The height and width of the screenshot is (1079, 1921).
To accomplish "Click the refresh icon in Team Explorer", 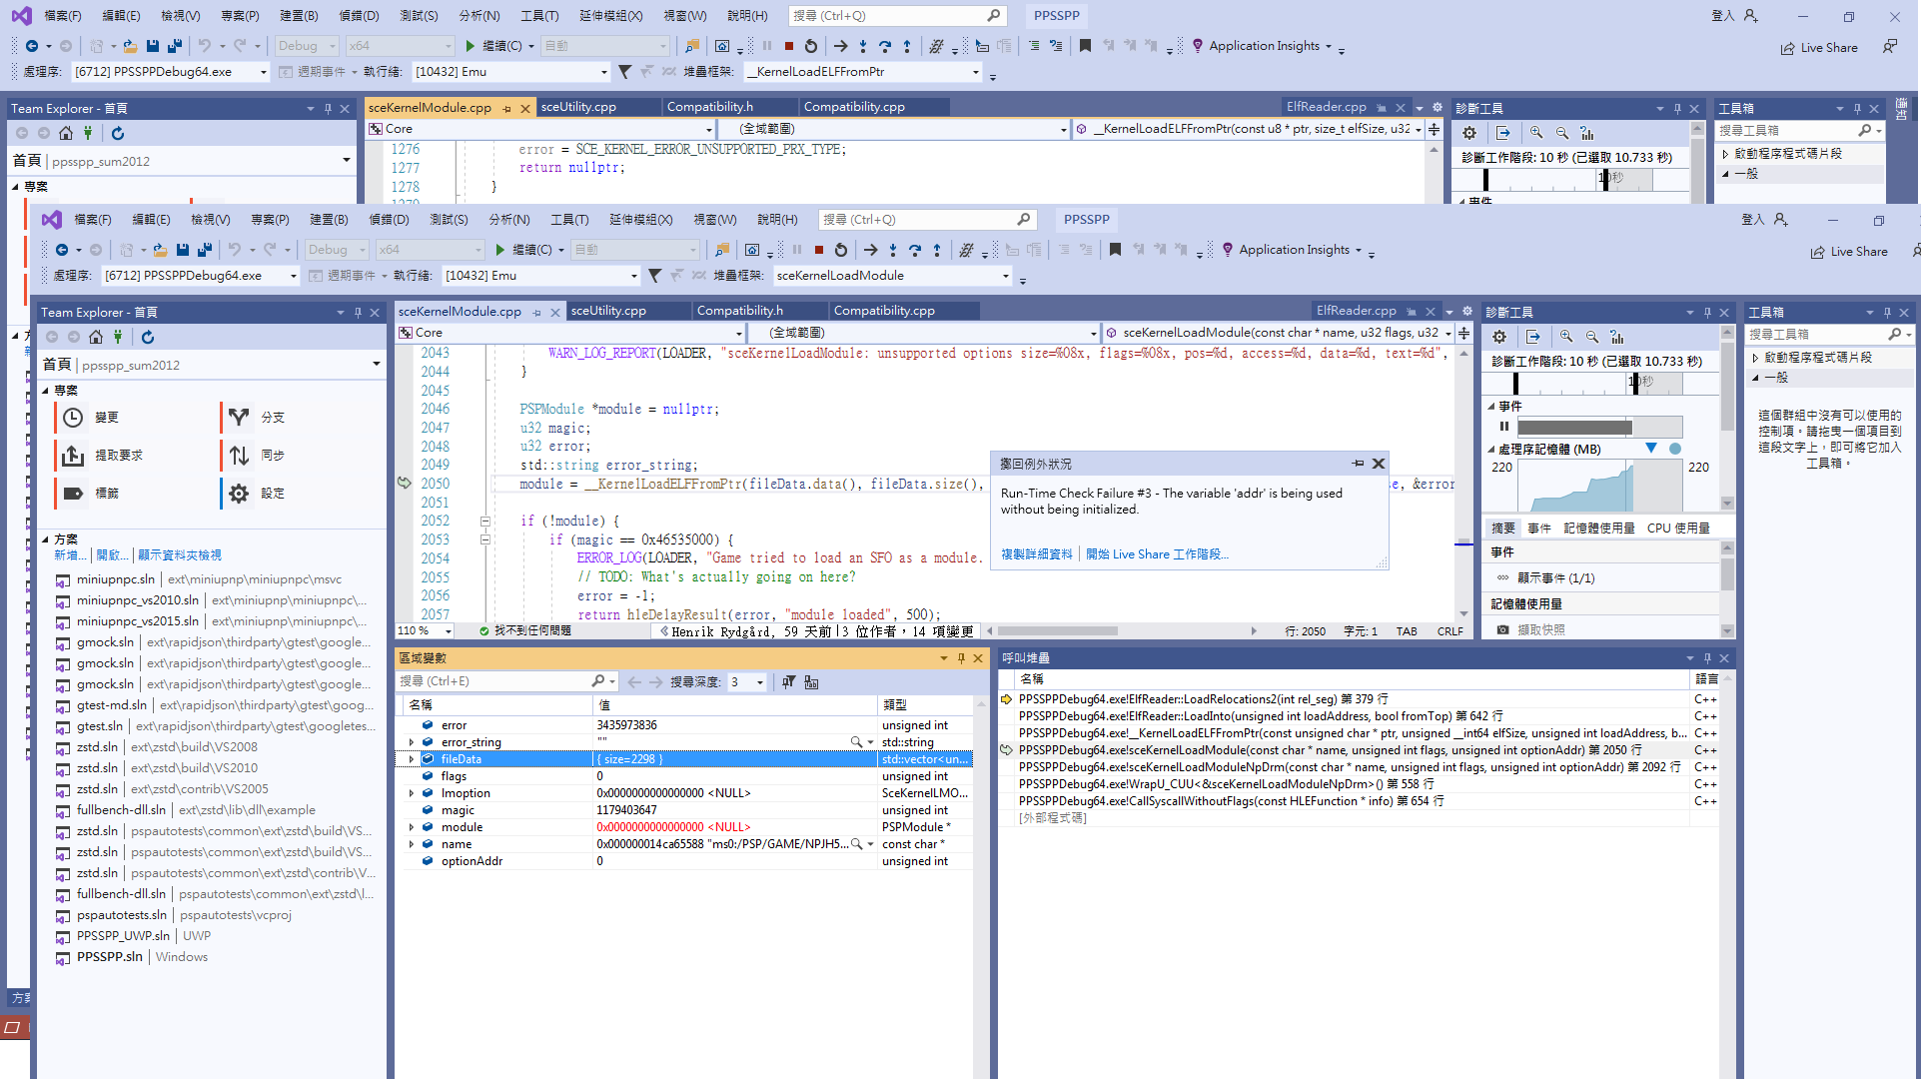I will coord(148,338).
